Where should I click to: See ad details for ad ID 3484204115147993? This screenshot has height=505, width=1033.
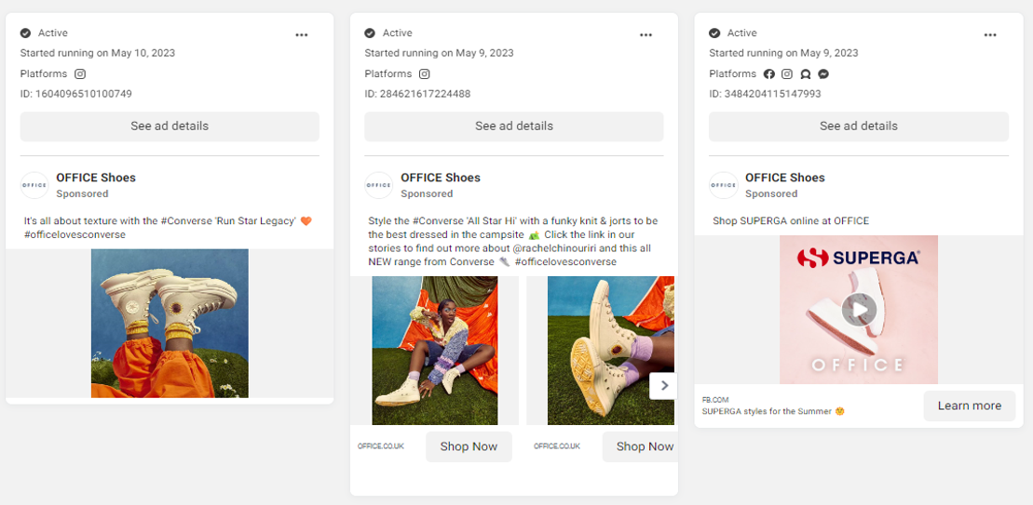pyautogui.click(x=859, y=126)
